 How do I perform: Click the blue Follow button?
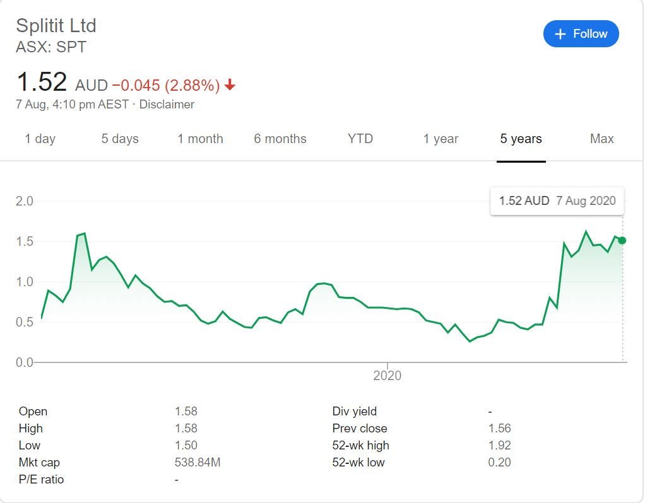click(581, 33)
